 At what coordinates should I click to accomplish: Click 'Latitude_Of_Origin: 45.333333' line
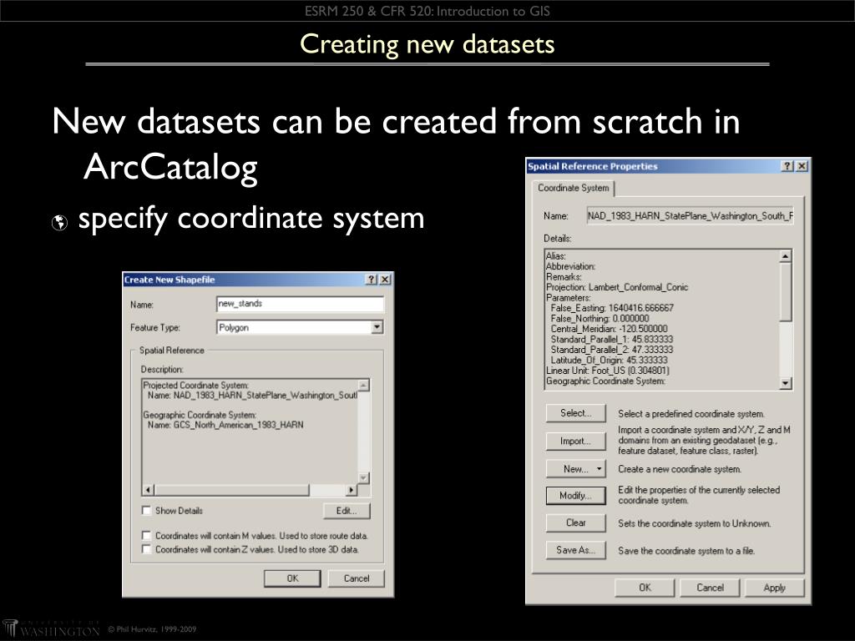click(x=609, y=360)
